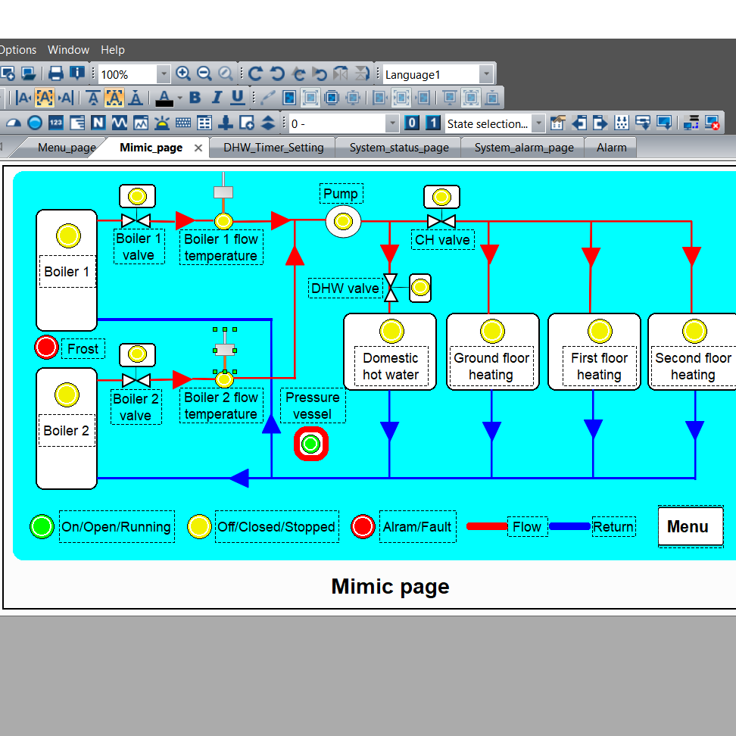Open the Window menu
Image resolution: width=736 pixels, height=736 pixels.
pos(68,50)
